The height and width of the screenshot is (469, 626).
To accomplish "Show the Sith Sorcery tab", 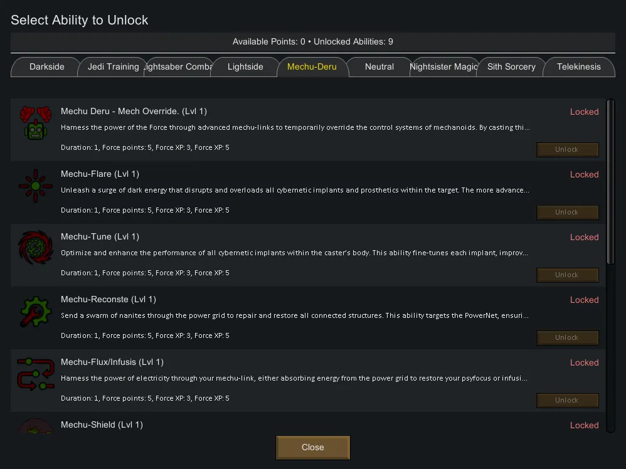I will click(x=511, y=67).
